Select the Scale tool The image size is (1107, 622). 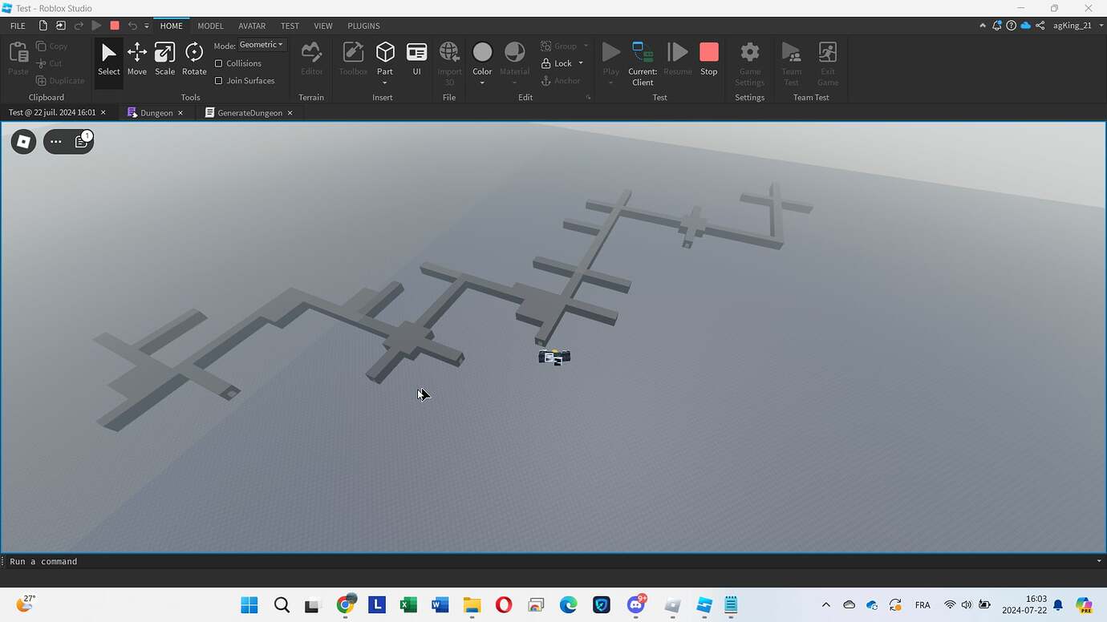click(164, 60)
